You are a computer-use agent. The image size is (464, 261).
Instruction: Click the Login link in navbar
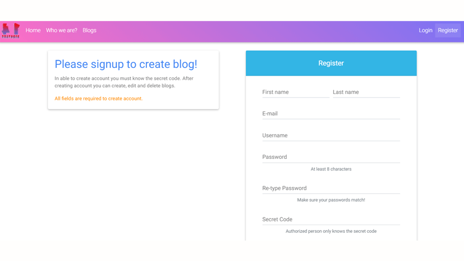[425, 30]
